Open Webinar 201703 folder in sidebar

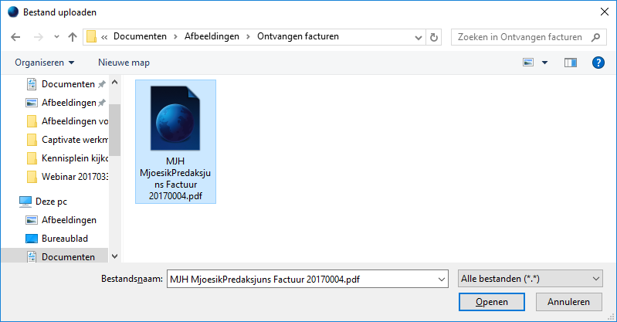67,177
